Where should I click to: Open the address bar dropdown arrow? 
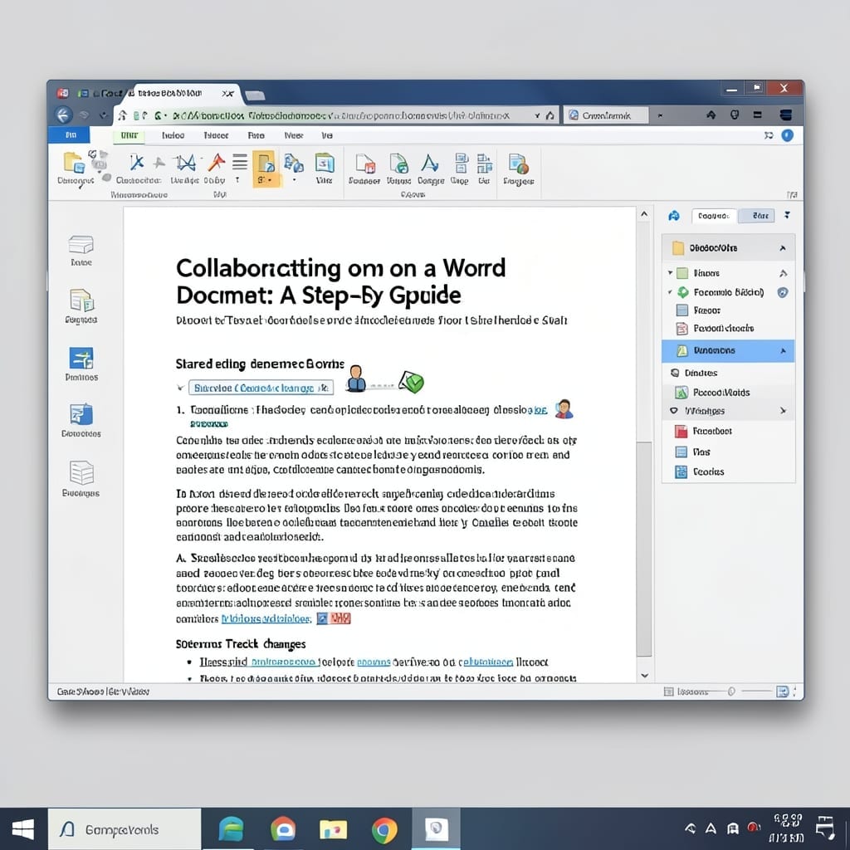537,115
